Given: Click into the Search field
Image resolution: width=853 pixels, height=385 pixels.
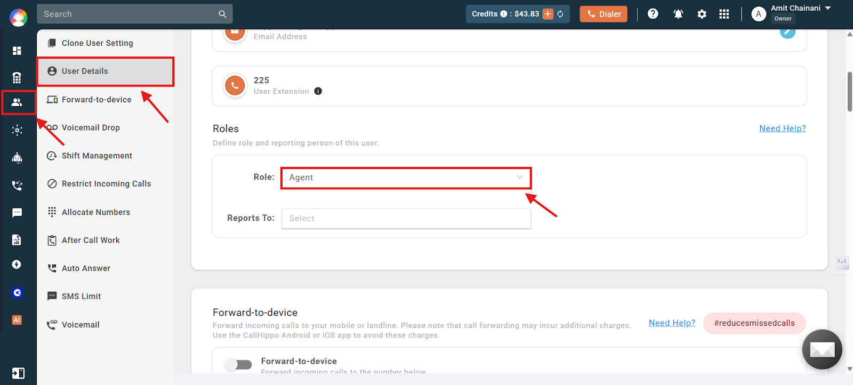Looking at the screenshot, I should click(x=128, y=14).
